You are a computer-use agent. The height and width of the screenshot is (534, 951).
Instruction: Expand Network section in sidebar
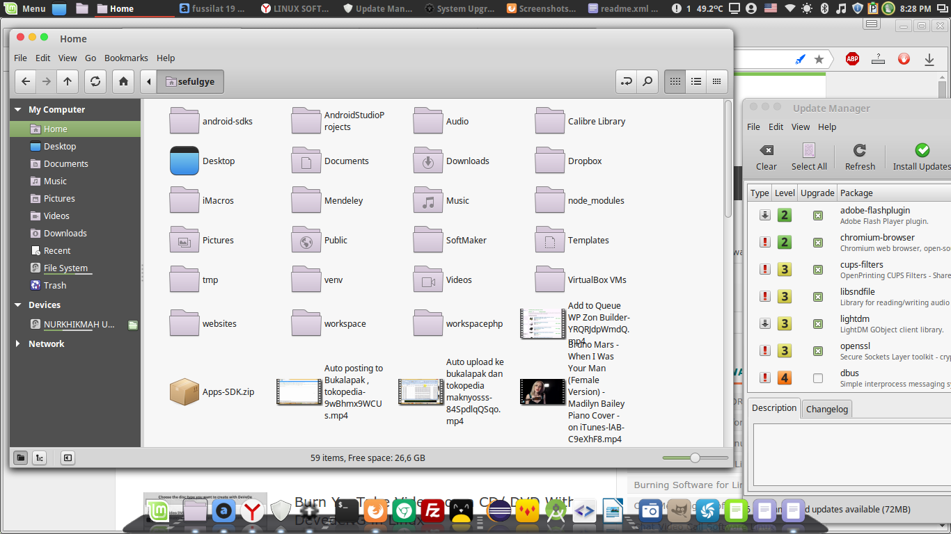(18, 344)
